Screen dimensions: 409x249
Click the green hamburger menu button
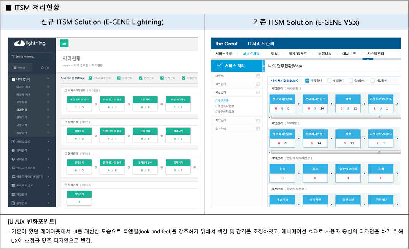[x=64, y=43]
